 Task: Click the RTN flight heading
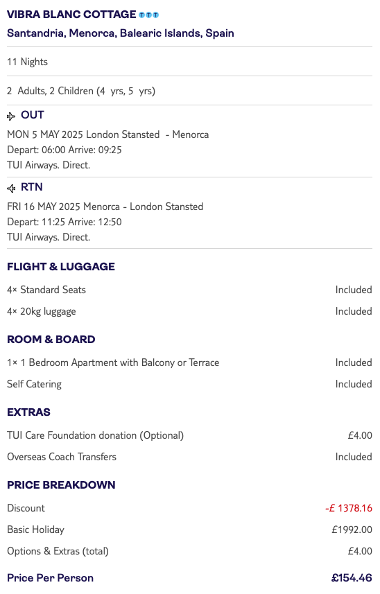pos(31,187)
